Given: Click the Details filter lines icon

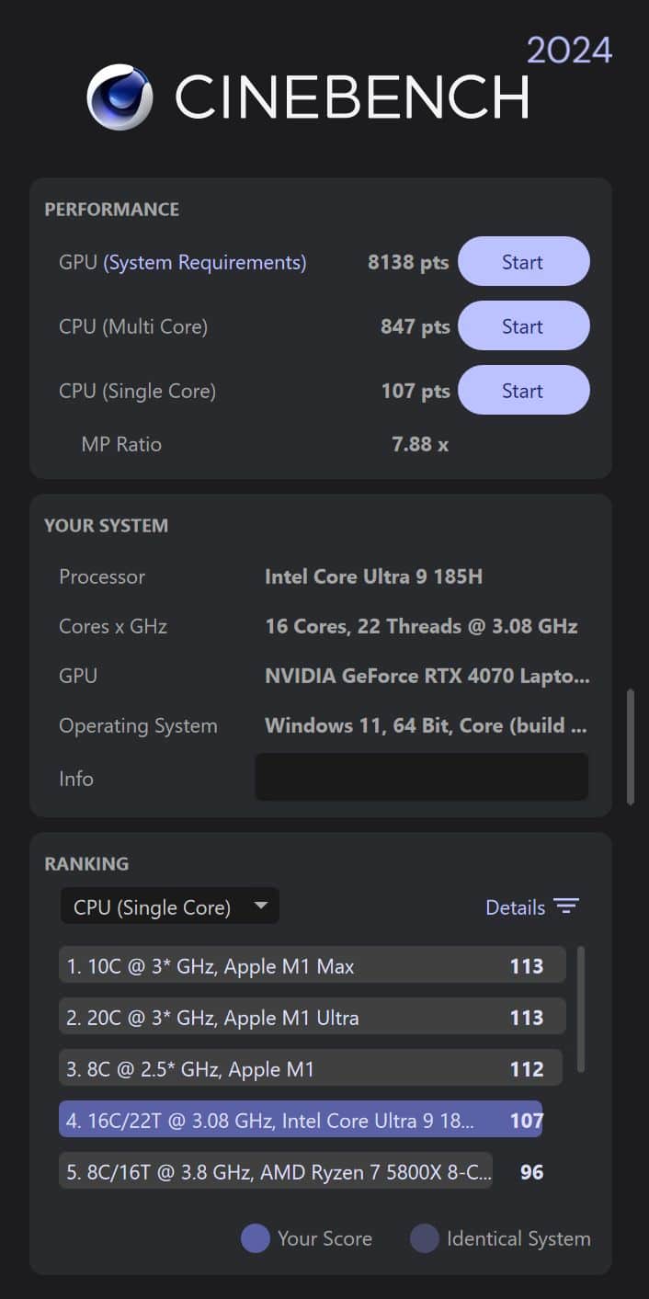Looking at the screenshot, I should tap(566, 907).
